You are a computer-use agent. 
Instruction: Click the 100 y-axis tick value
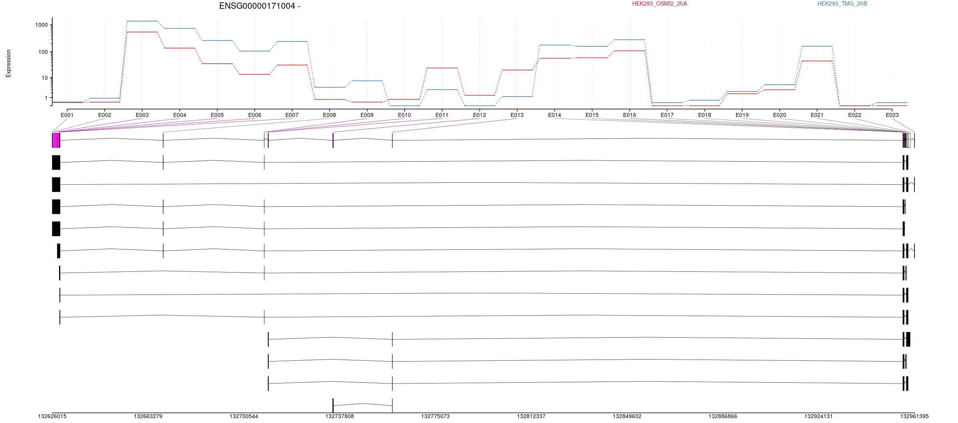pos(43,52)
